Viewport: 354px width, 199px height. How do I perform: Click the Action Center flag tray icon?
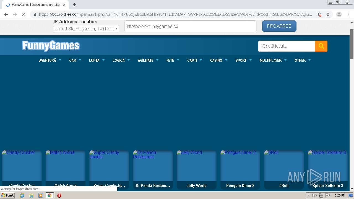click(x=327, y=195)
